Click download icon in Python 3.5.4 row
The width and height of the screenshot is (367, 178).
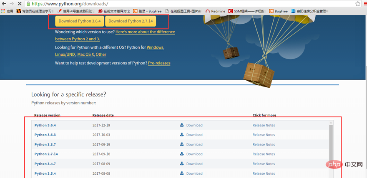pyautogui.click(x=182, y=173)
